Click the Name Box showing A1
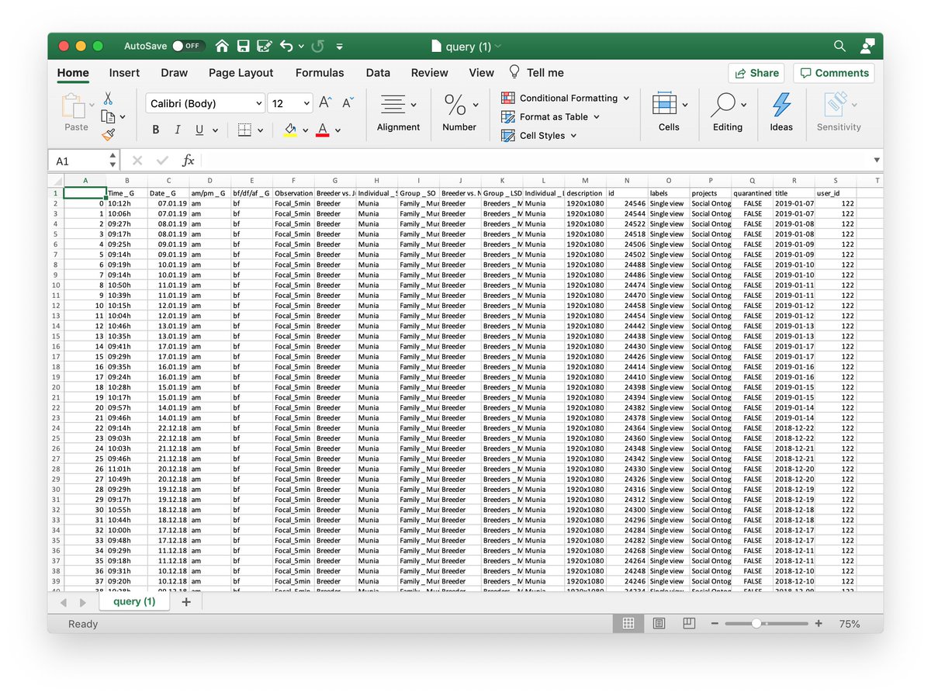 click(78, 161)
